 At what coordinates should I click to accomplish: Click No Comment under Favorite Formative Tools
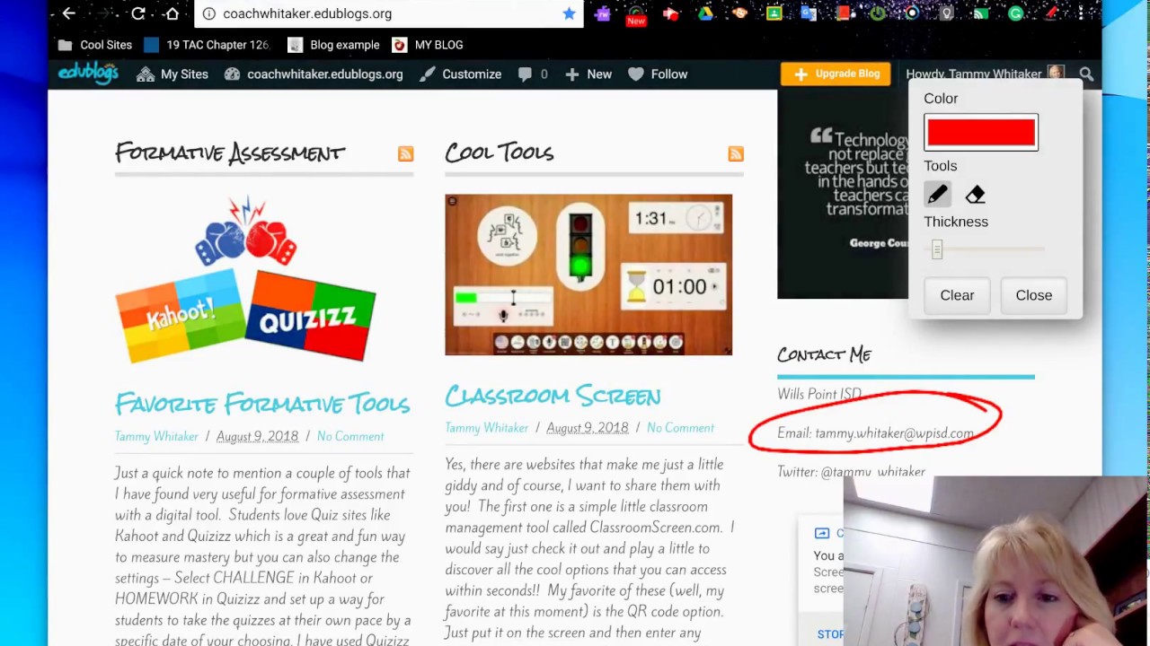click(x=350, y=436)
